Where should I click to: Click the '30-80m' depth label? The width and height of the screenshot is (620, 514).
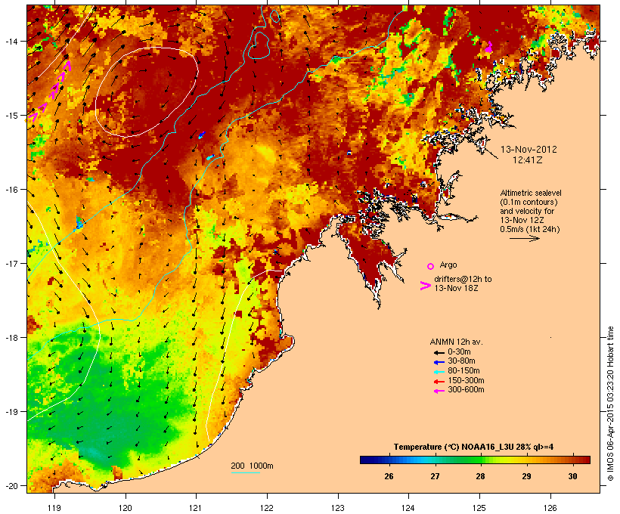coord(461,361)
